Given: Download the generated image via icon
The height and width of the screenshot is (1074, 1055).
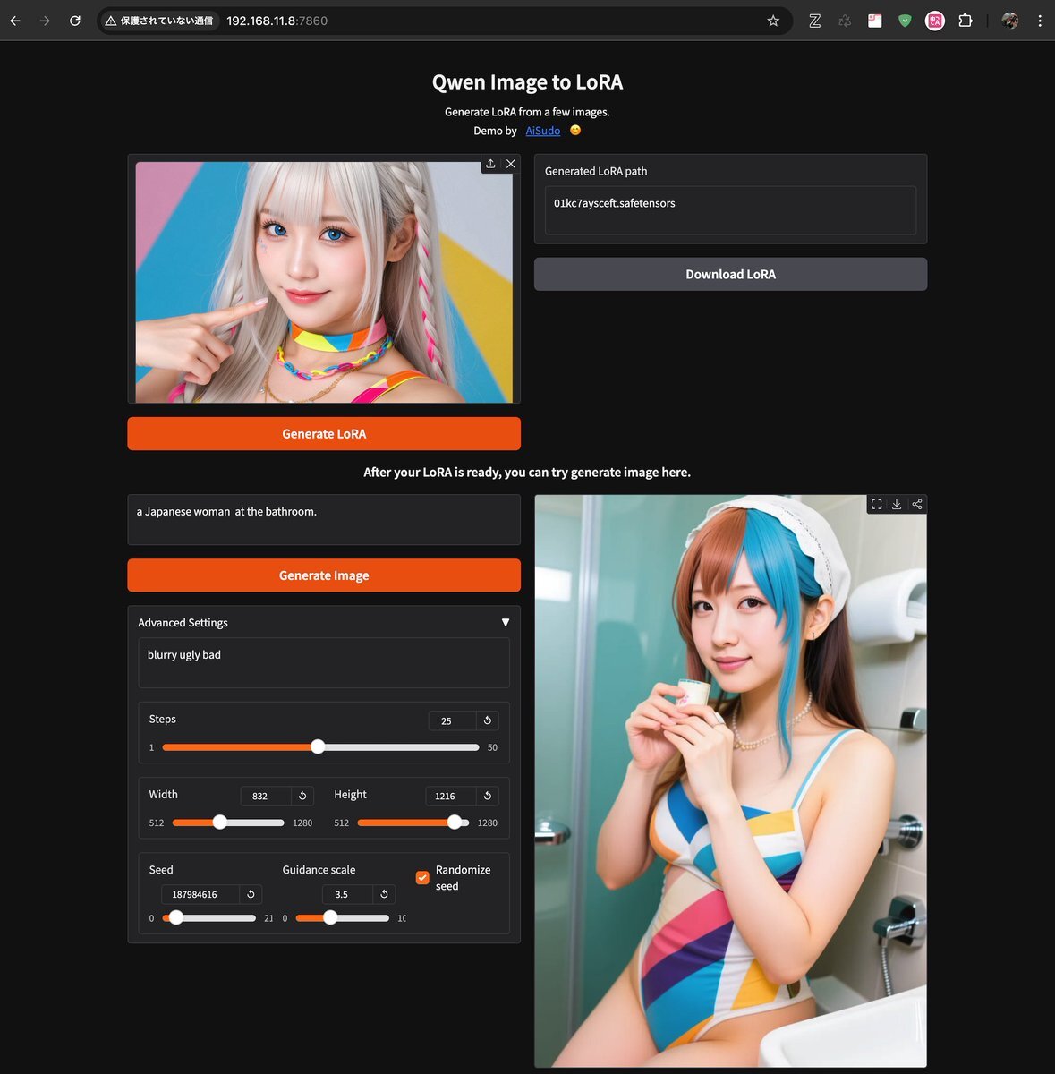Looking at the screenshot, I should tap(897, 505).
